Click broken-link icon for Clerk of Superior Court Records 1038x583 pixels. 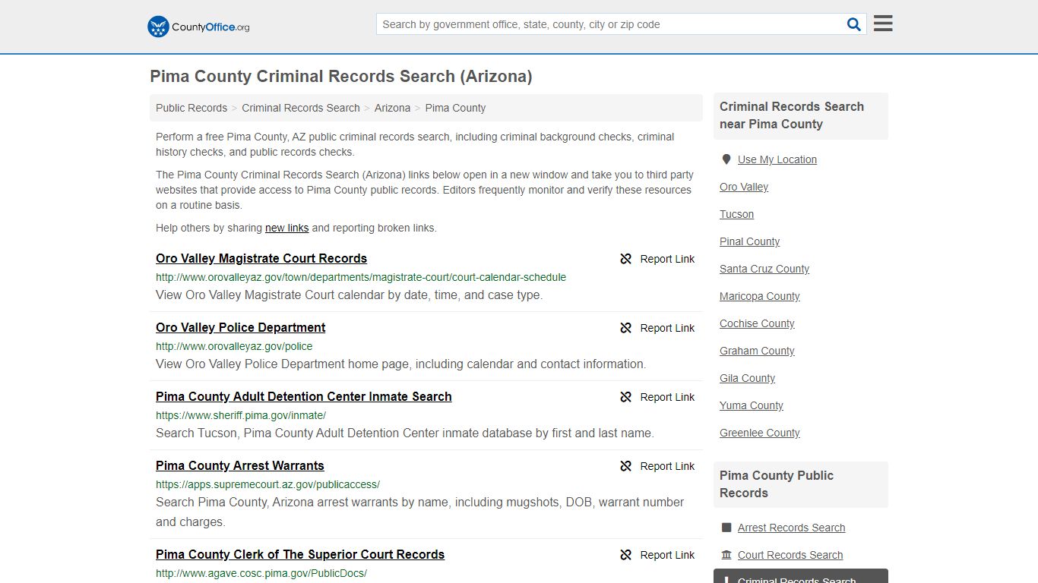626,555
